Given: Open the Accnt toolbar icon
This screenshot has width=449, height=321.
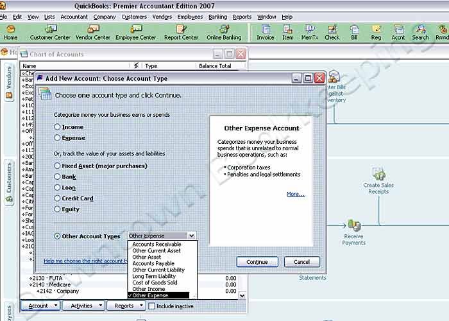Looking at the screenshot, I should (398, 32).
